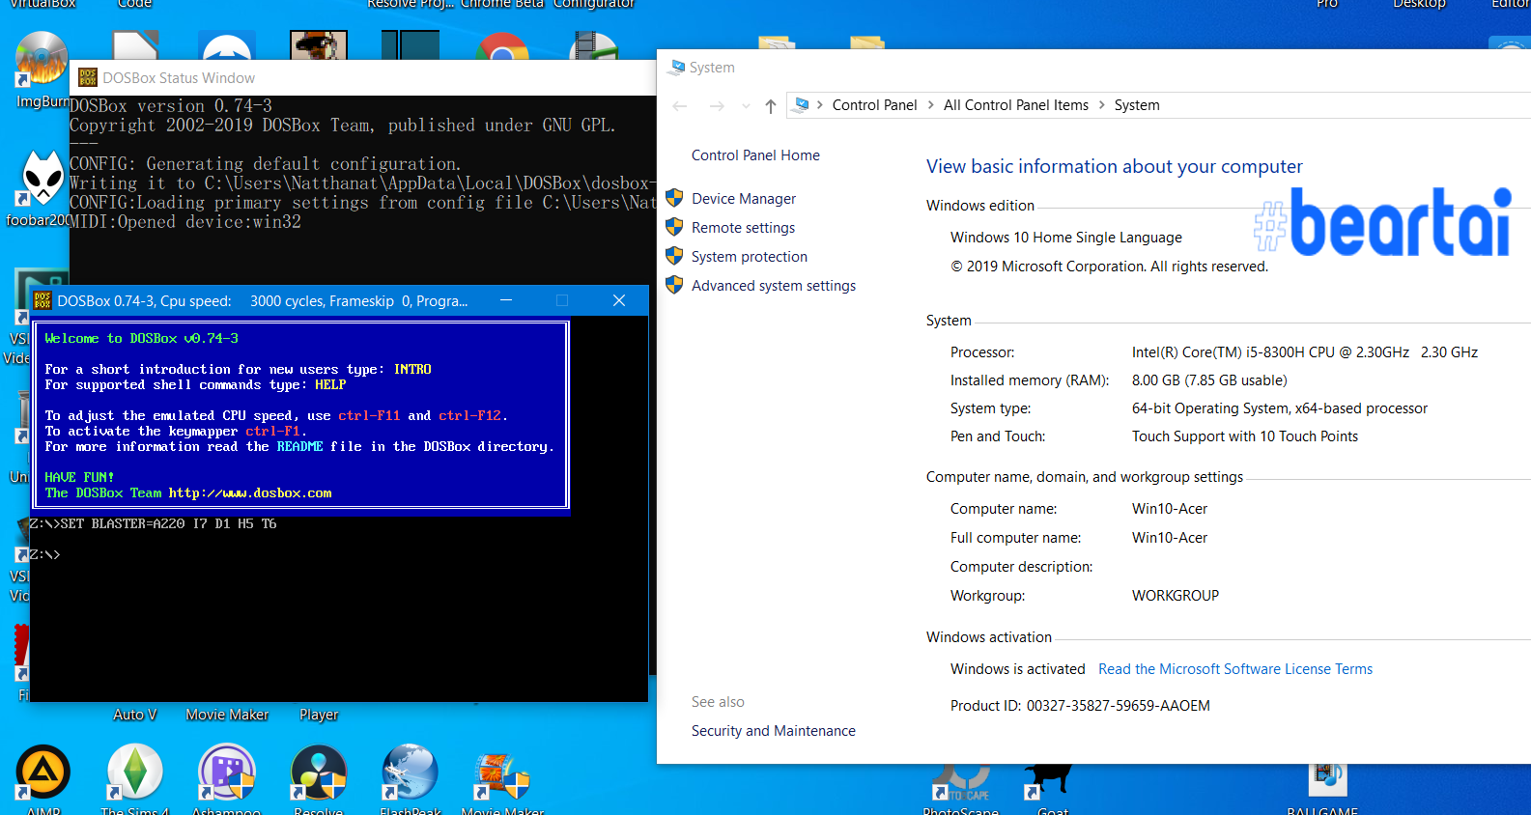Screen dimensions: 1531x815
Task: Open the FlashPeak globe desktop shortcut
Action: (x=410, y=772)
